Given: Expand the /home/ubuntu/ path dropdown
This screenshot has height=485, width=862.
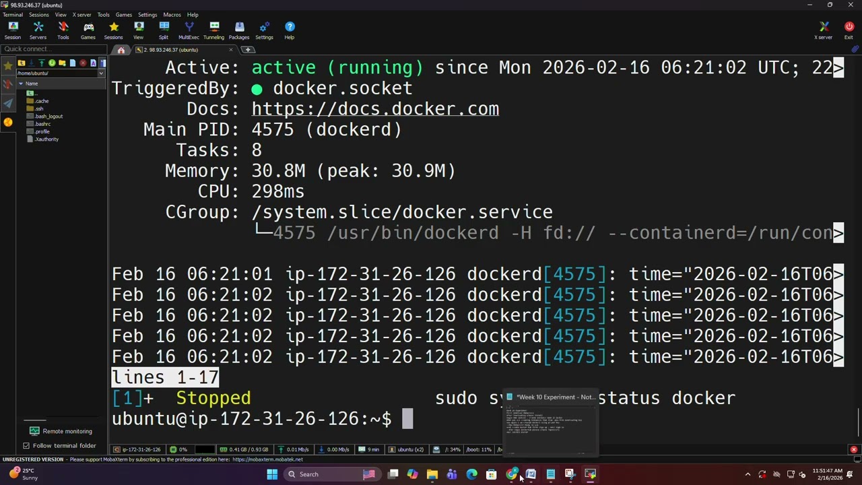Looking at the screenshot, I should (101, 73).
